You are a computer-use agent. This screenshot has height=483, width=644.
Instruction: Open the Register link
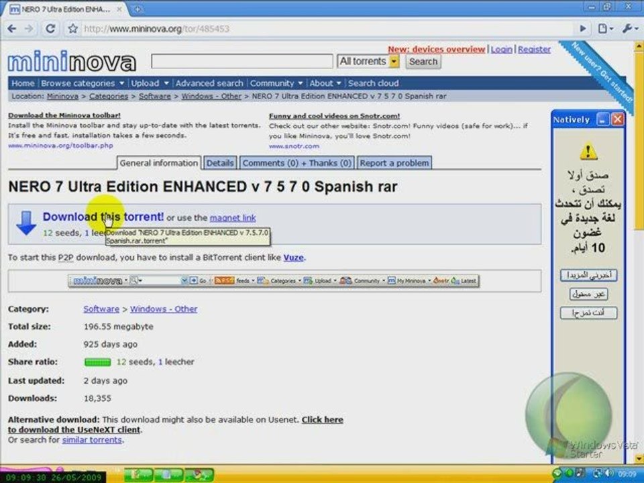click(534, 49)
